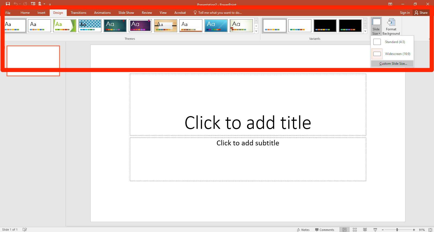The height and width of the screenshot is (232, 434).
Task: Click zoom in plus button
Action: [414, 230]
